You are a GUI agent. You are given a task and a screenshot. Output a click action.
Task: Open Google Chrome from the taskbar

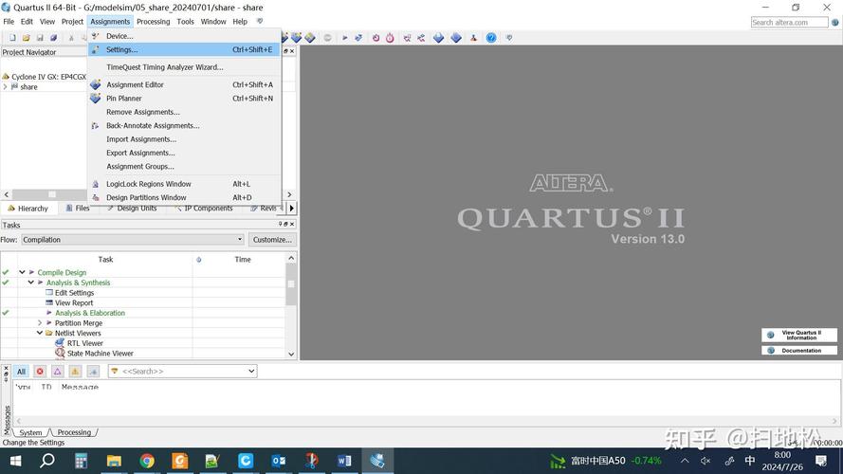[x=147, y=461]
